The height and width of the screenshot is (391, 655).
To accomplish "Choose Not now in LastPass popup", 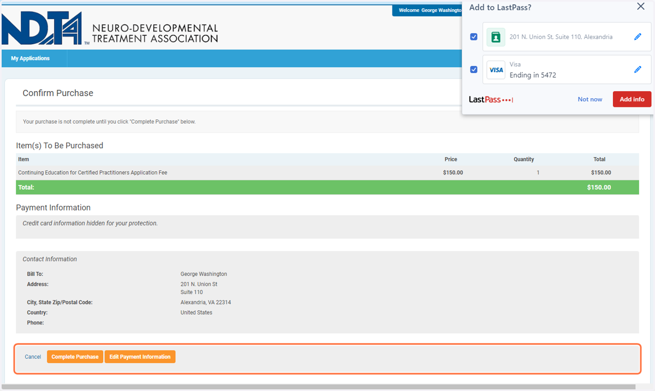I will tap(590, 99).
